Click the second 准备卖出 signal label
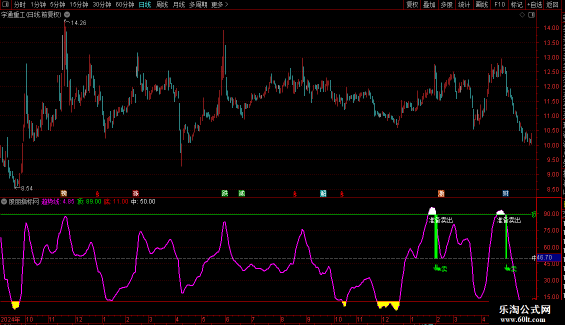The height and width of the screenshot is (325, 565). [x=509, y=220]
